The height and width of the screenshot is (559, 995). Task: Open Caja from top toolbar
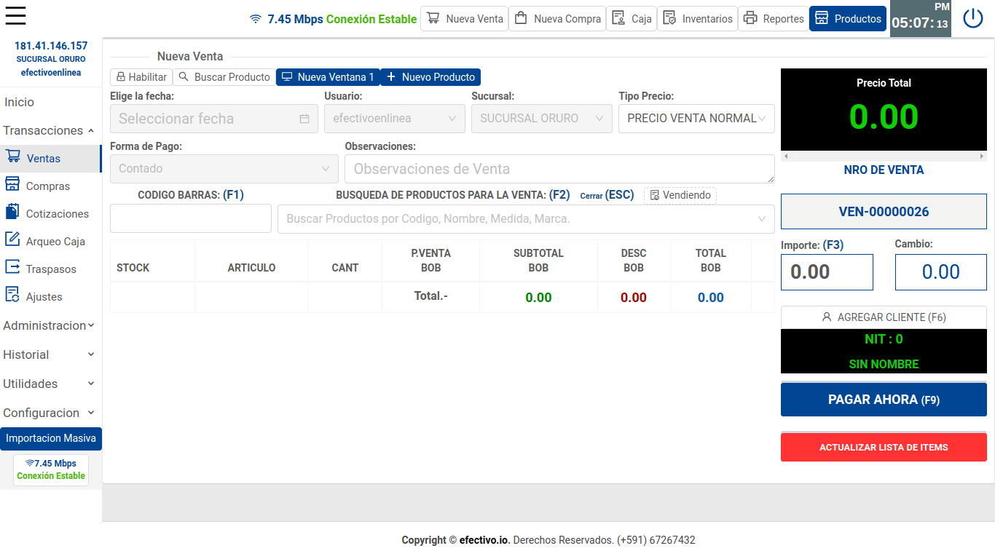632,19
